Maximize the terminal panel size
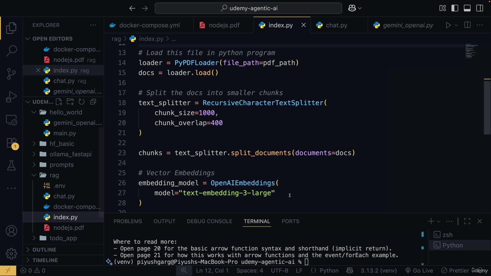Image resolution: width=491 pixels, height=276 pixels. (467, 221)
